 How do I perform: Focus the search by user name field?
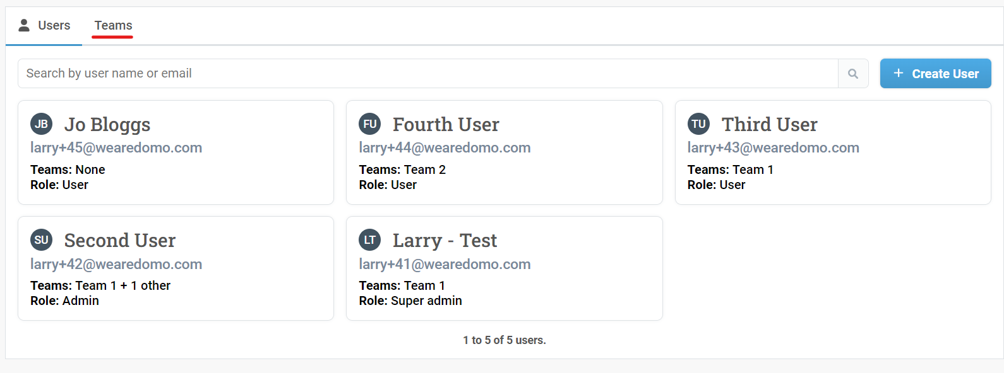tap(427, 74)
